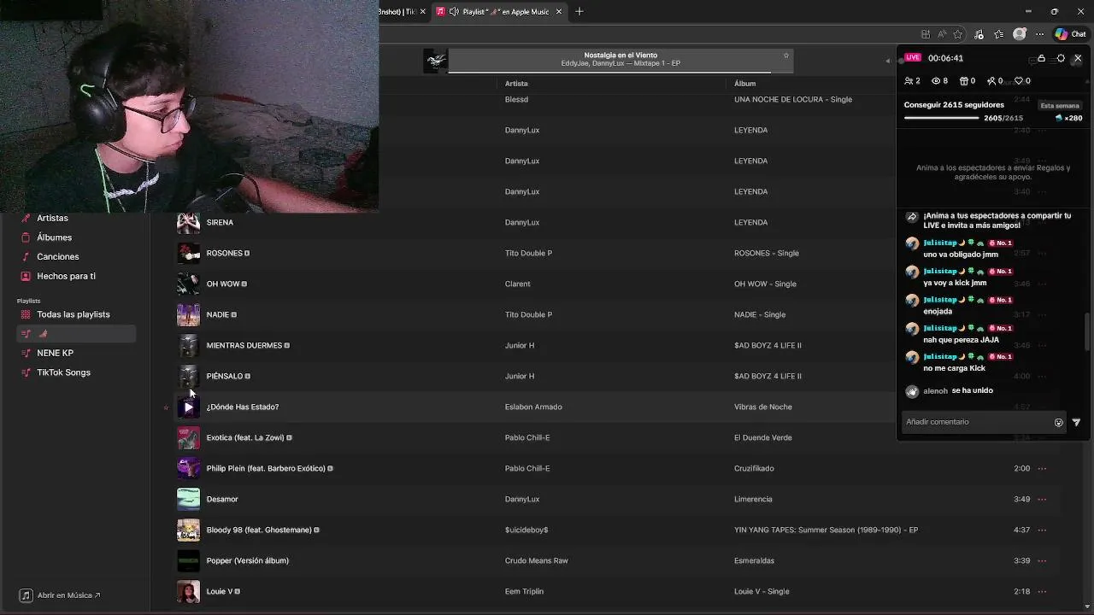Open more options for Bloody 98 row
This screenshot has width=1094, height=615.
[1042, 530]
